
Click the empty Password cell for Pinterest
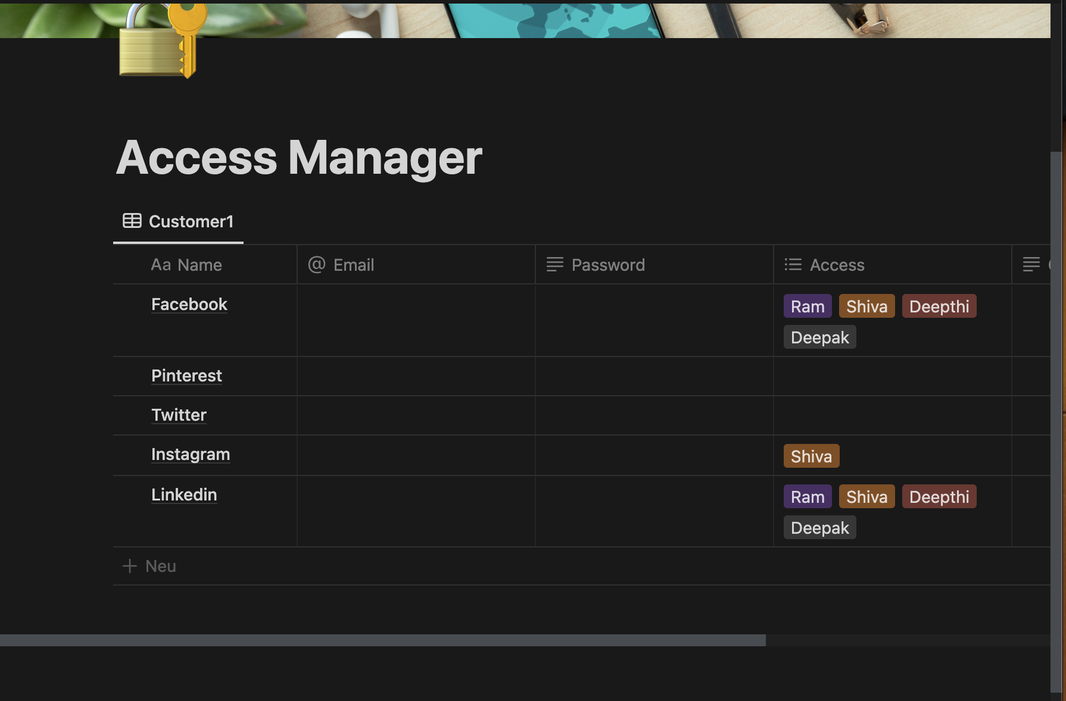point(654,376)
